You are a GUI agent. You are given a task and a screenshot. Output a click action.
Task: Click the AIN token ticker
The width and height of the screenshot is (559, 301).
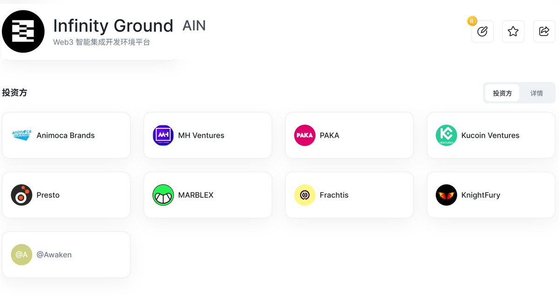pyautogui.click(x=194, y=26)
